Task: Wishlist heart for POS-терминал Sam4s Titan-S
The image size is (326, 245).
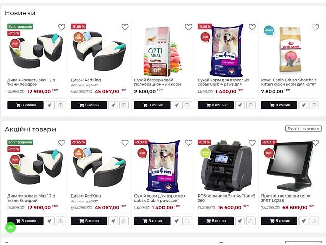Action: pos(252,143)
